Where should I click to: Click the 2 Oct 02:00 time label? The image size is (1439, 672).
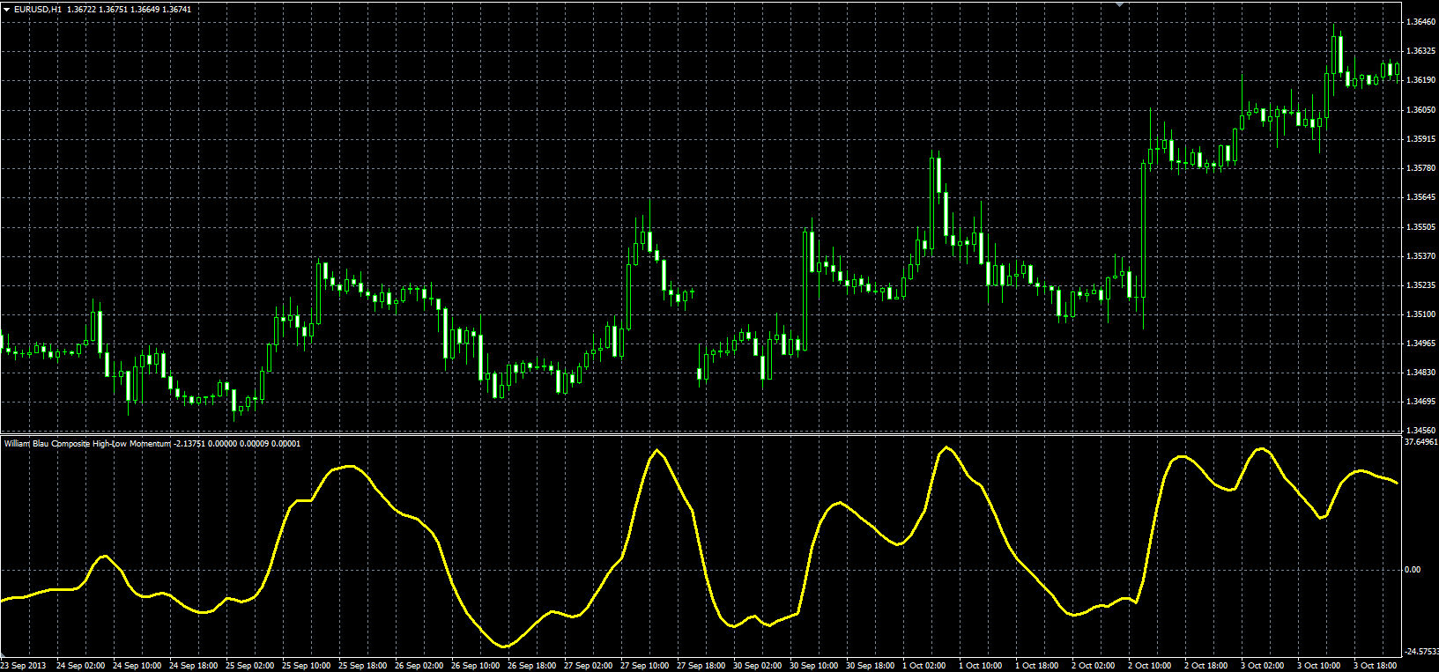pos(1093,666)
